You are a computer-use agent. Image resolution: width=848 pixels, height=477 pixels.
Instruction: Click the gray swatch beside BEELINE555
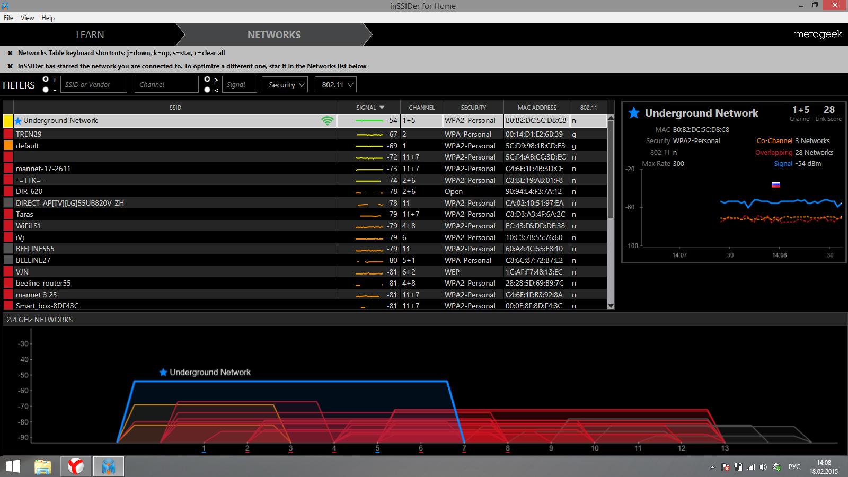[x=8, y=249]
